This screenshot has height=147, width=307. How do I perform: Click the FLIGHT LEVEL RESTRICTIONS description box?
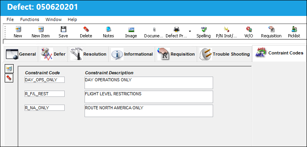(x=149, y=97)
